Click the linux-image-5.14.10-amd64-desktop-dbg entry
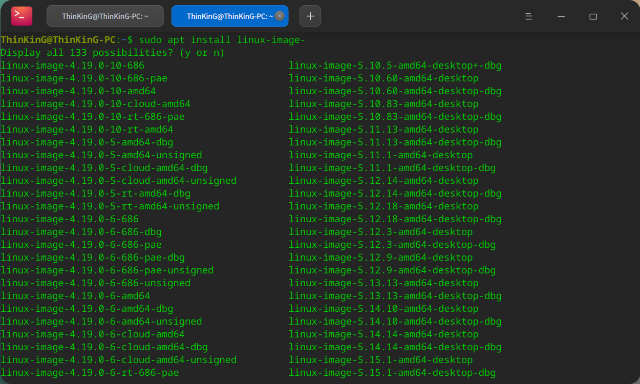 395,321
